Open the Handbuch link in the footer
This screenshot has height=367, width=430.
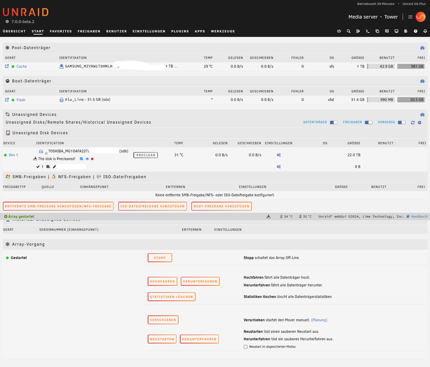tap(419, 217)
